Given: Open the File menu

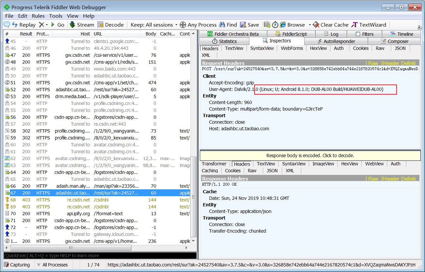Looking at the screenshot, I should coord(10,16).
